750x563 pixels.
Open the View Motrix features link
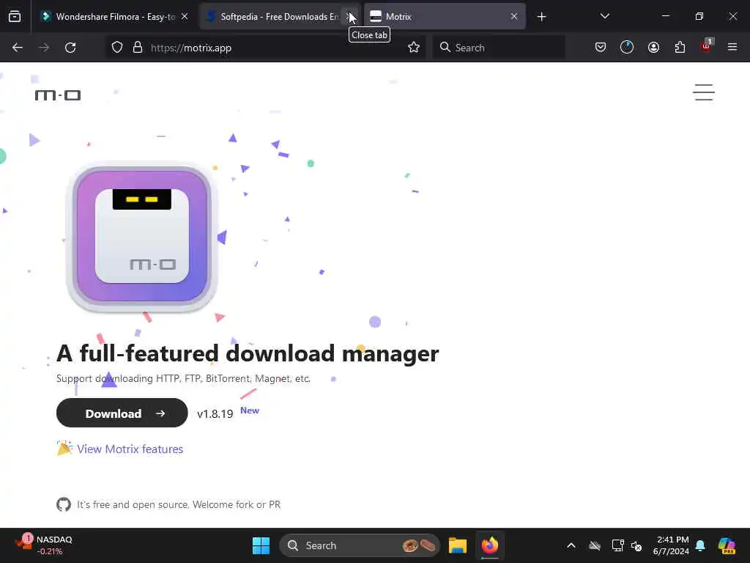pyautogui.click(x=130, y=449)
